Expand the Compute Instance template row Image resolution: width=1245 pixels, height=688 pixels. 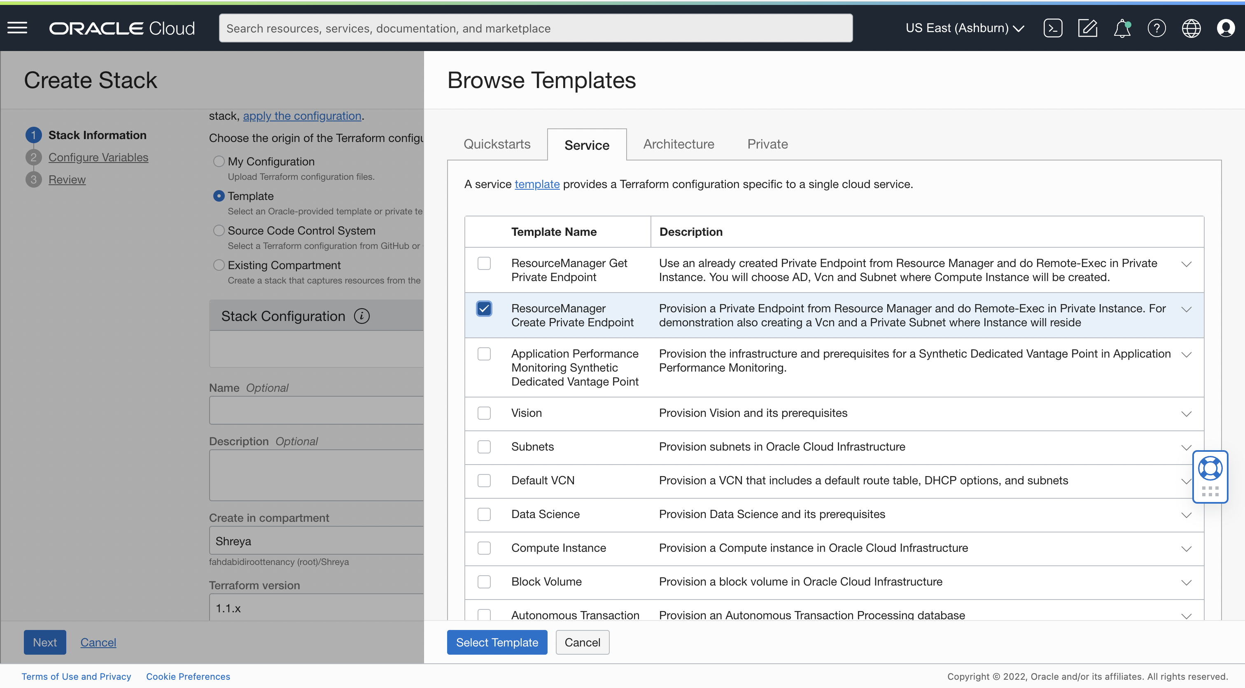click(x=1187, y=549)
